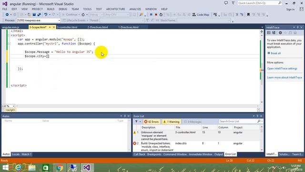This screenshot has height=172, width=305.
Task: Switch to the Solution Explorer panel tab
Action: pyautogui.click(x=284, y=154)
